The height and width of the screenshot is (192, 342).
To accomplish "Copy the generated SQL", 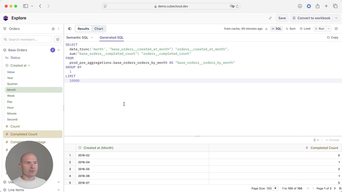I will (x=333, y=38).
